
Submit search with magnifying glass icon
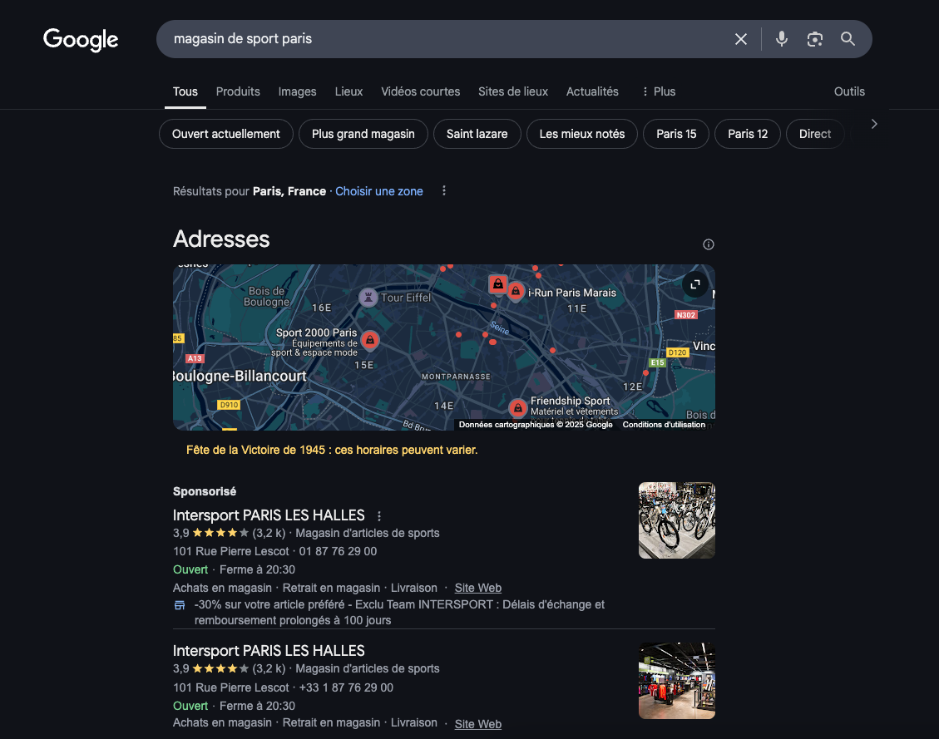coord(848,39)
